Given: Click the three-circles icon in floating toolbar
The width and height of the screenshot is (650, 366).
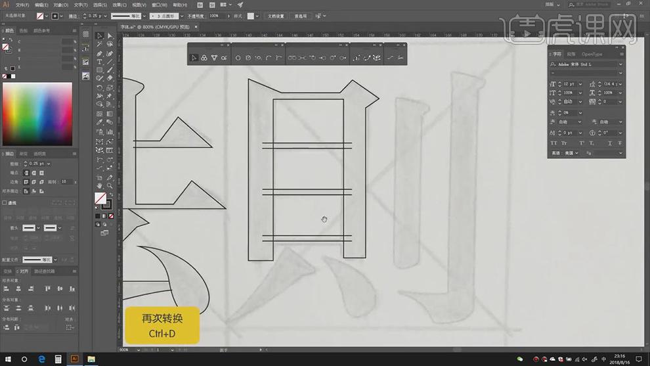Looking at the screenshot, I should click(204, 58).
